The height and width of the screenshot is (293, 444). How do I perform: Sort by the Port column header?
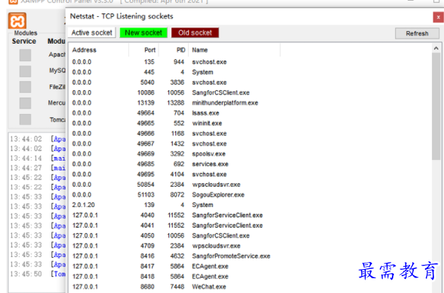pyautogui.click(x=144, y=50)
